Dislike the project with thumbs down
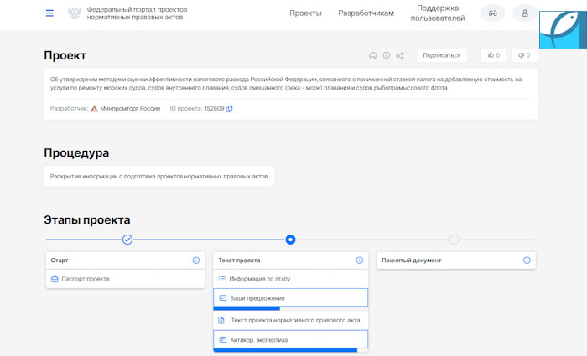Viewport: 587px width, 356px height. [x=524, y=55]
